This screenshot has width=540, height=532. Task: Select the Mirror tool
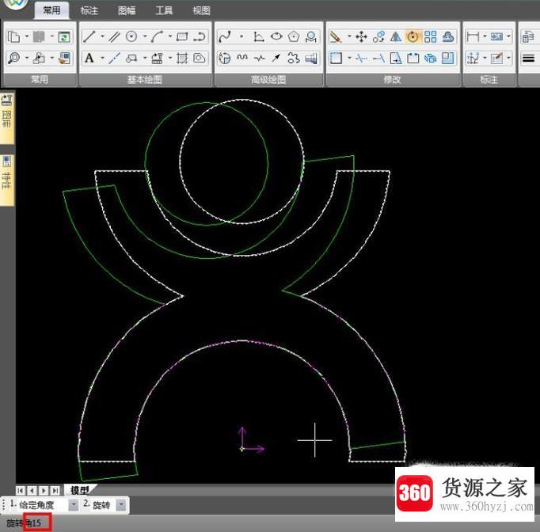(x=396, y=36)
